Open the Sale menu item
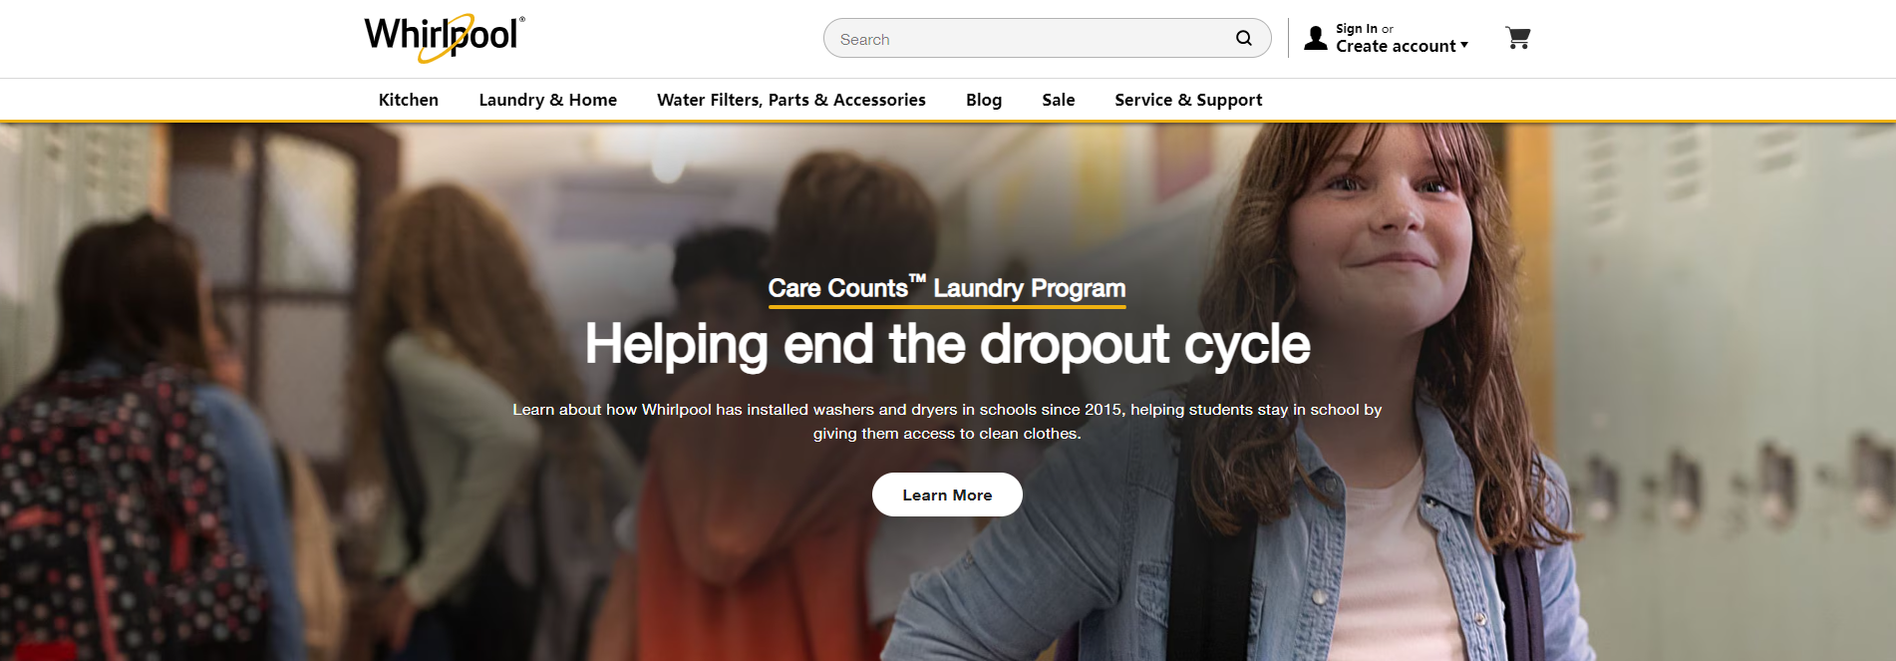 pos(1059,100)
